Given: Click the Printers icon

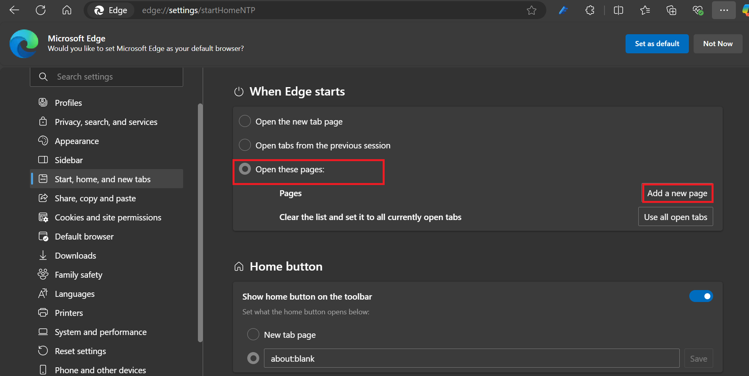Looking at the screenshot, I should tap(43, 312).
